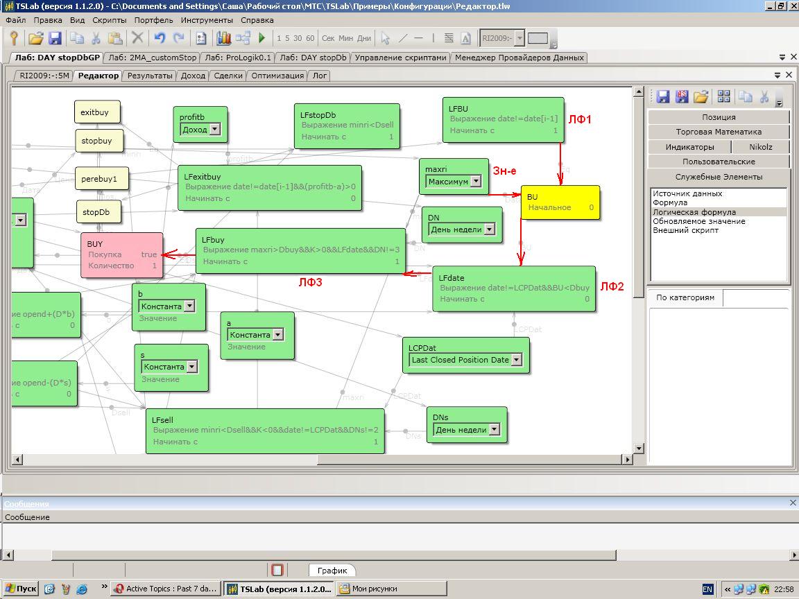
Task: Switch to the Оптимизация tab
Action: 277,76
